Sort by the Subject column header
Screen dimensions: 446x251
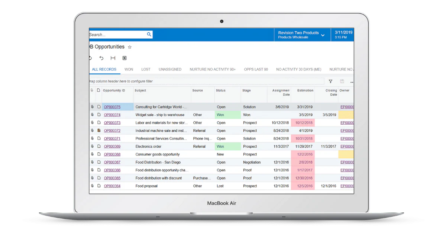(140, 90)
